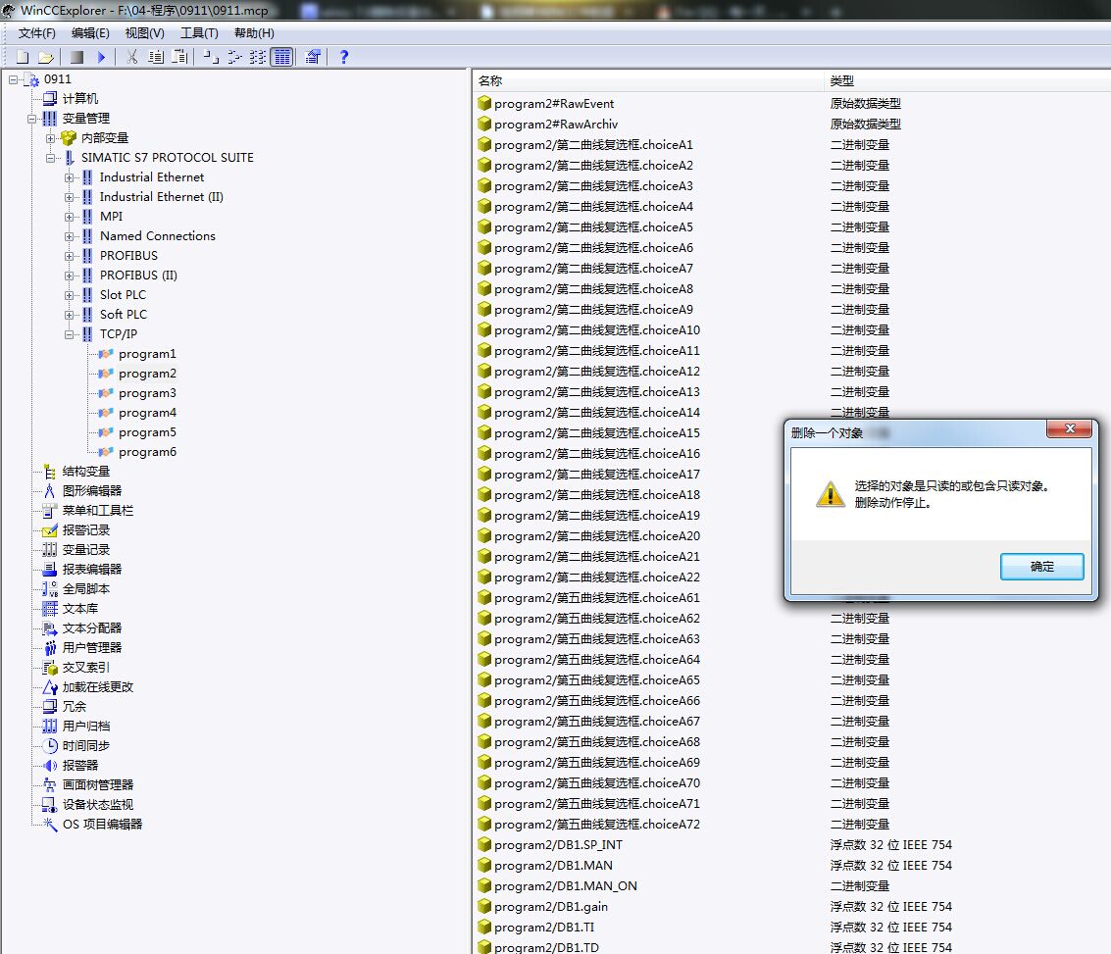Screen dimensions: 1111x954
Task: Click the Copy toolbar icon
Action: [x=156, y=58]
